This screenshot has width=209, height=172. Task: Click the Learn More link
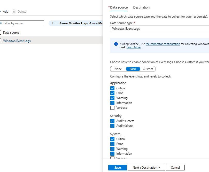tap(134, 47)
